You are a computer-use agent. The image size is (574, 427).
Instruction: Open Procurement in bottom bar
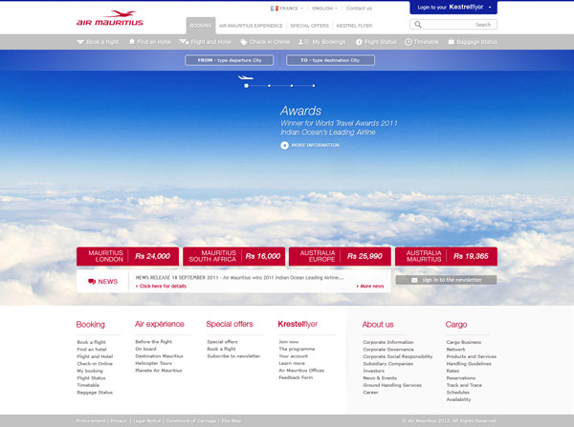coord(91,421)
